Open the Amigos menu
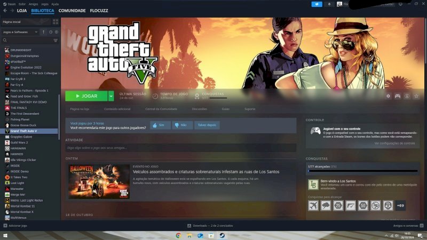427x240 pixels. 33,4
